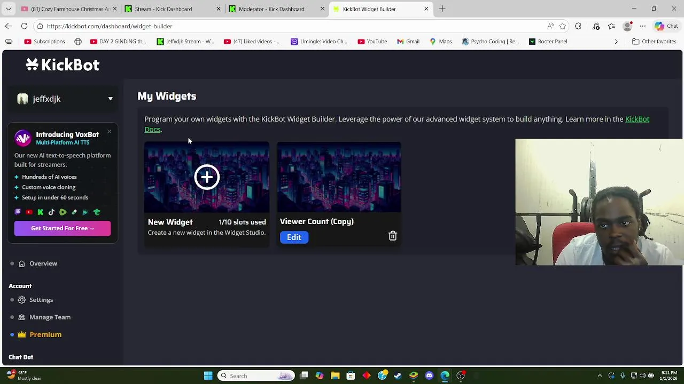Image resolution: width=684 pixels, height=384 pixels.
Task: Click the jeffxdjk avatar image
Action: [22, 99]
